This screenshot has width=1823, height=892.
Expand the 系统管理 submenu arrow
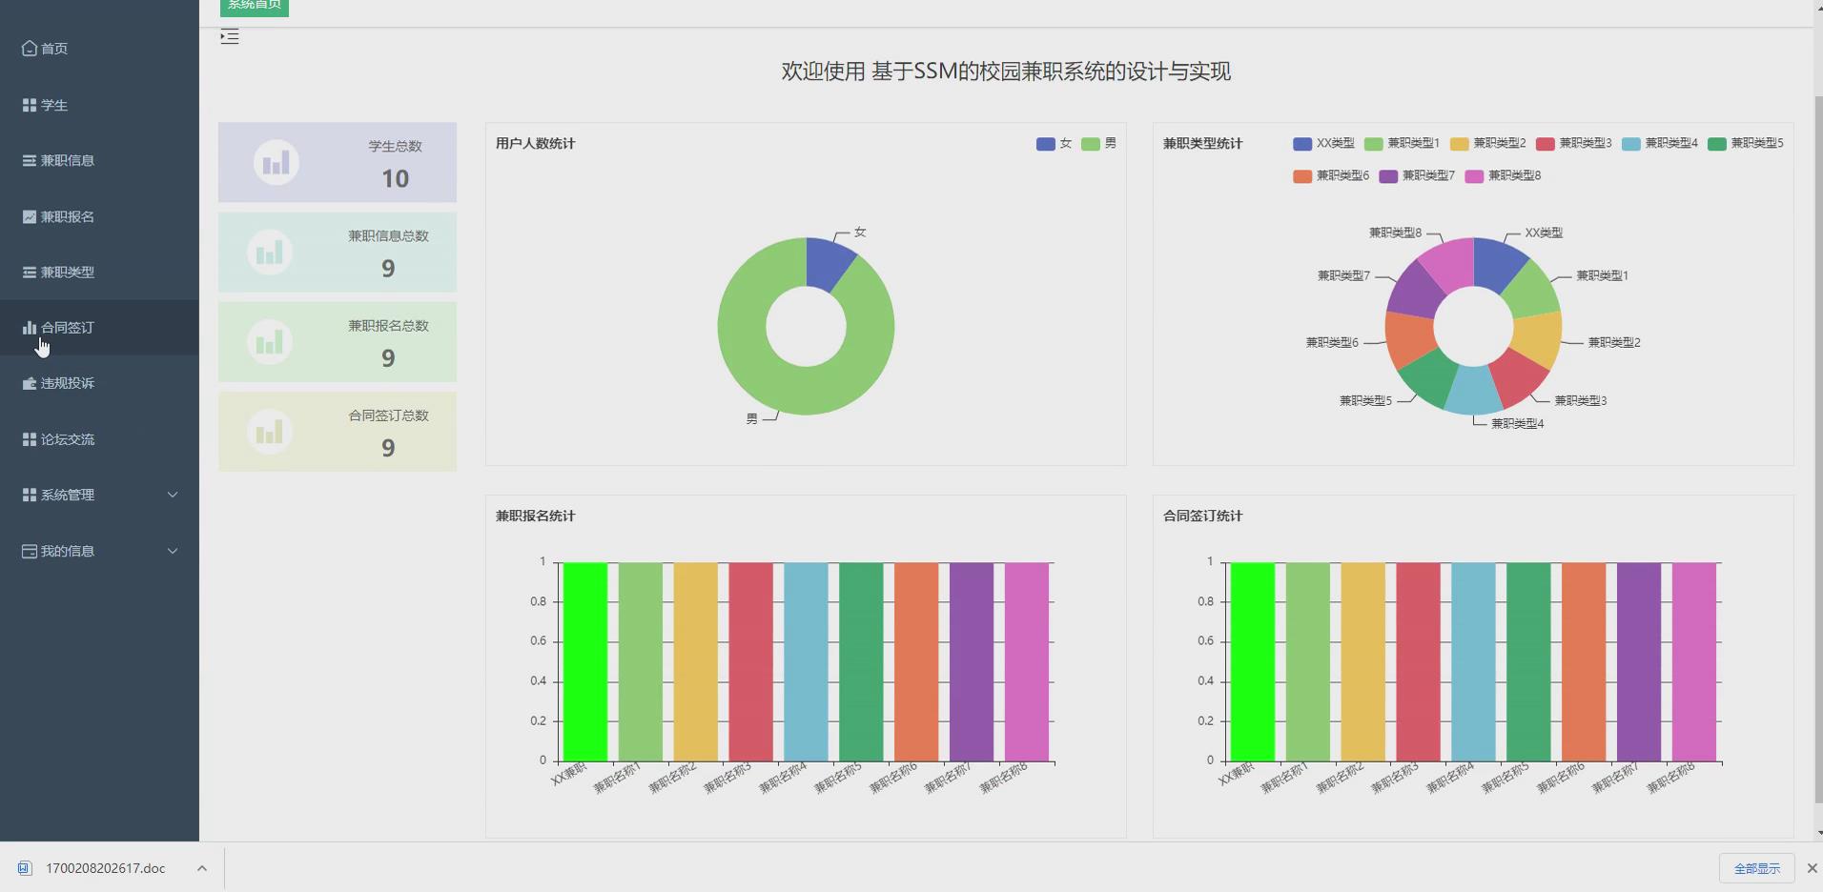[x=173, y=495]
